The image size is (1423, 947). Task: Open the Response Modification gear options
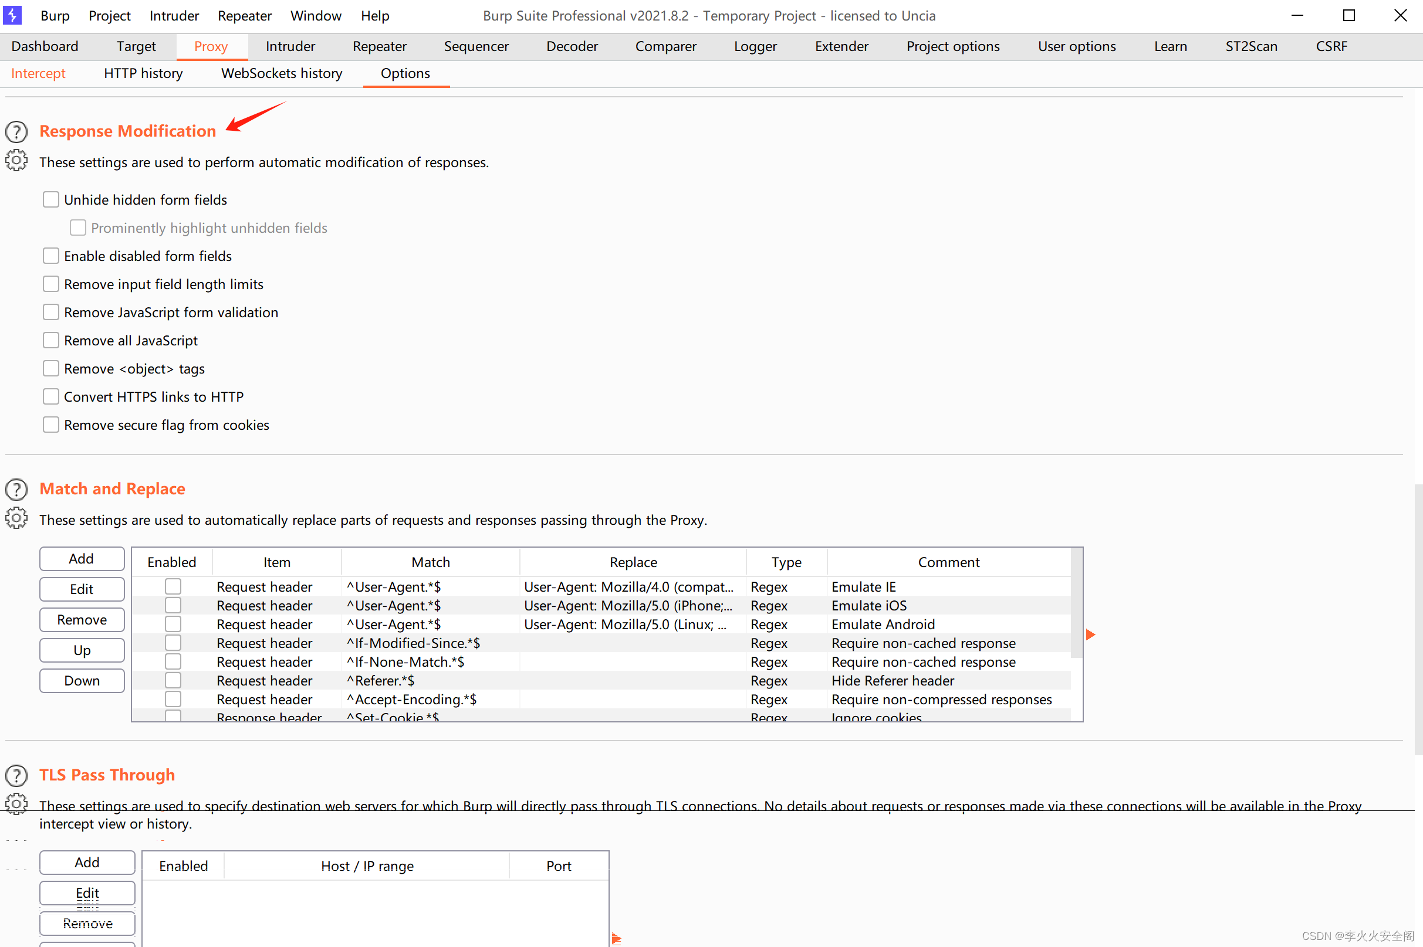point(16,161)
